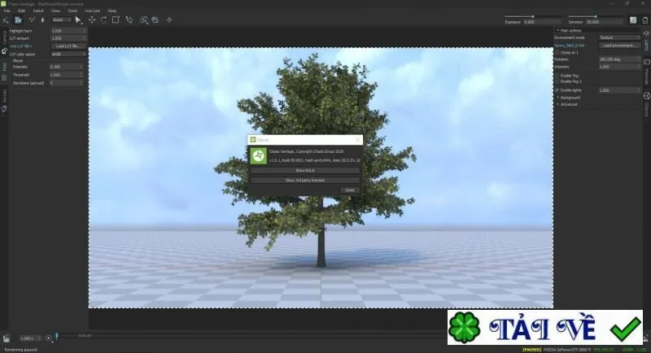Switch to the Post side tab
Screen dimensions: 651x353
click(x=4, y=71)
